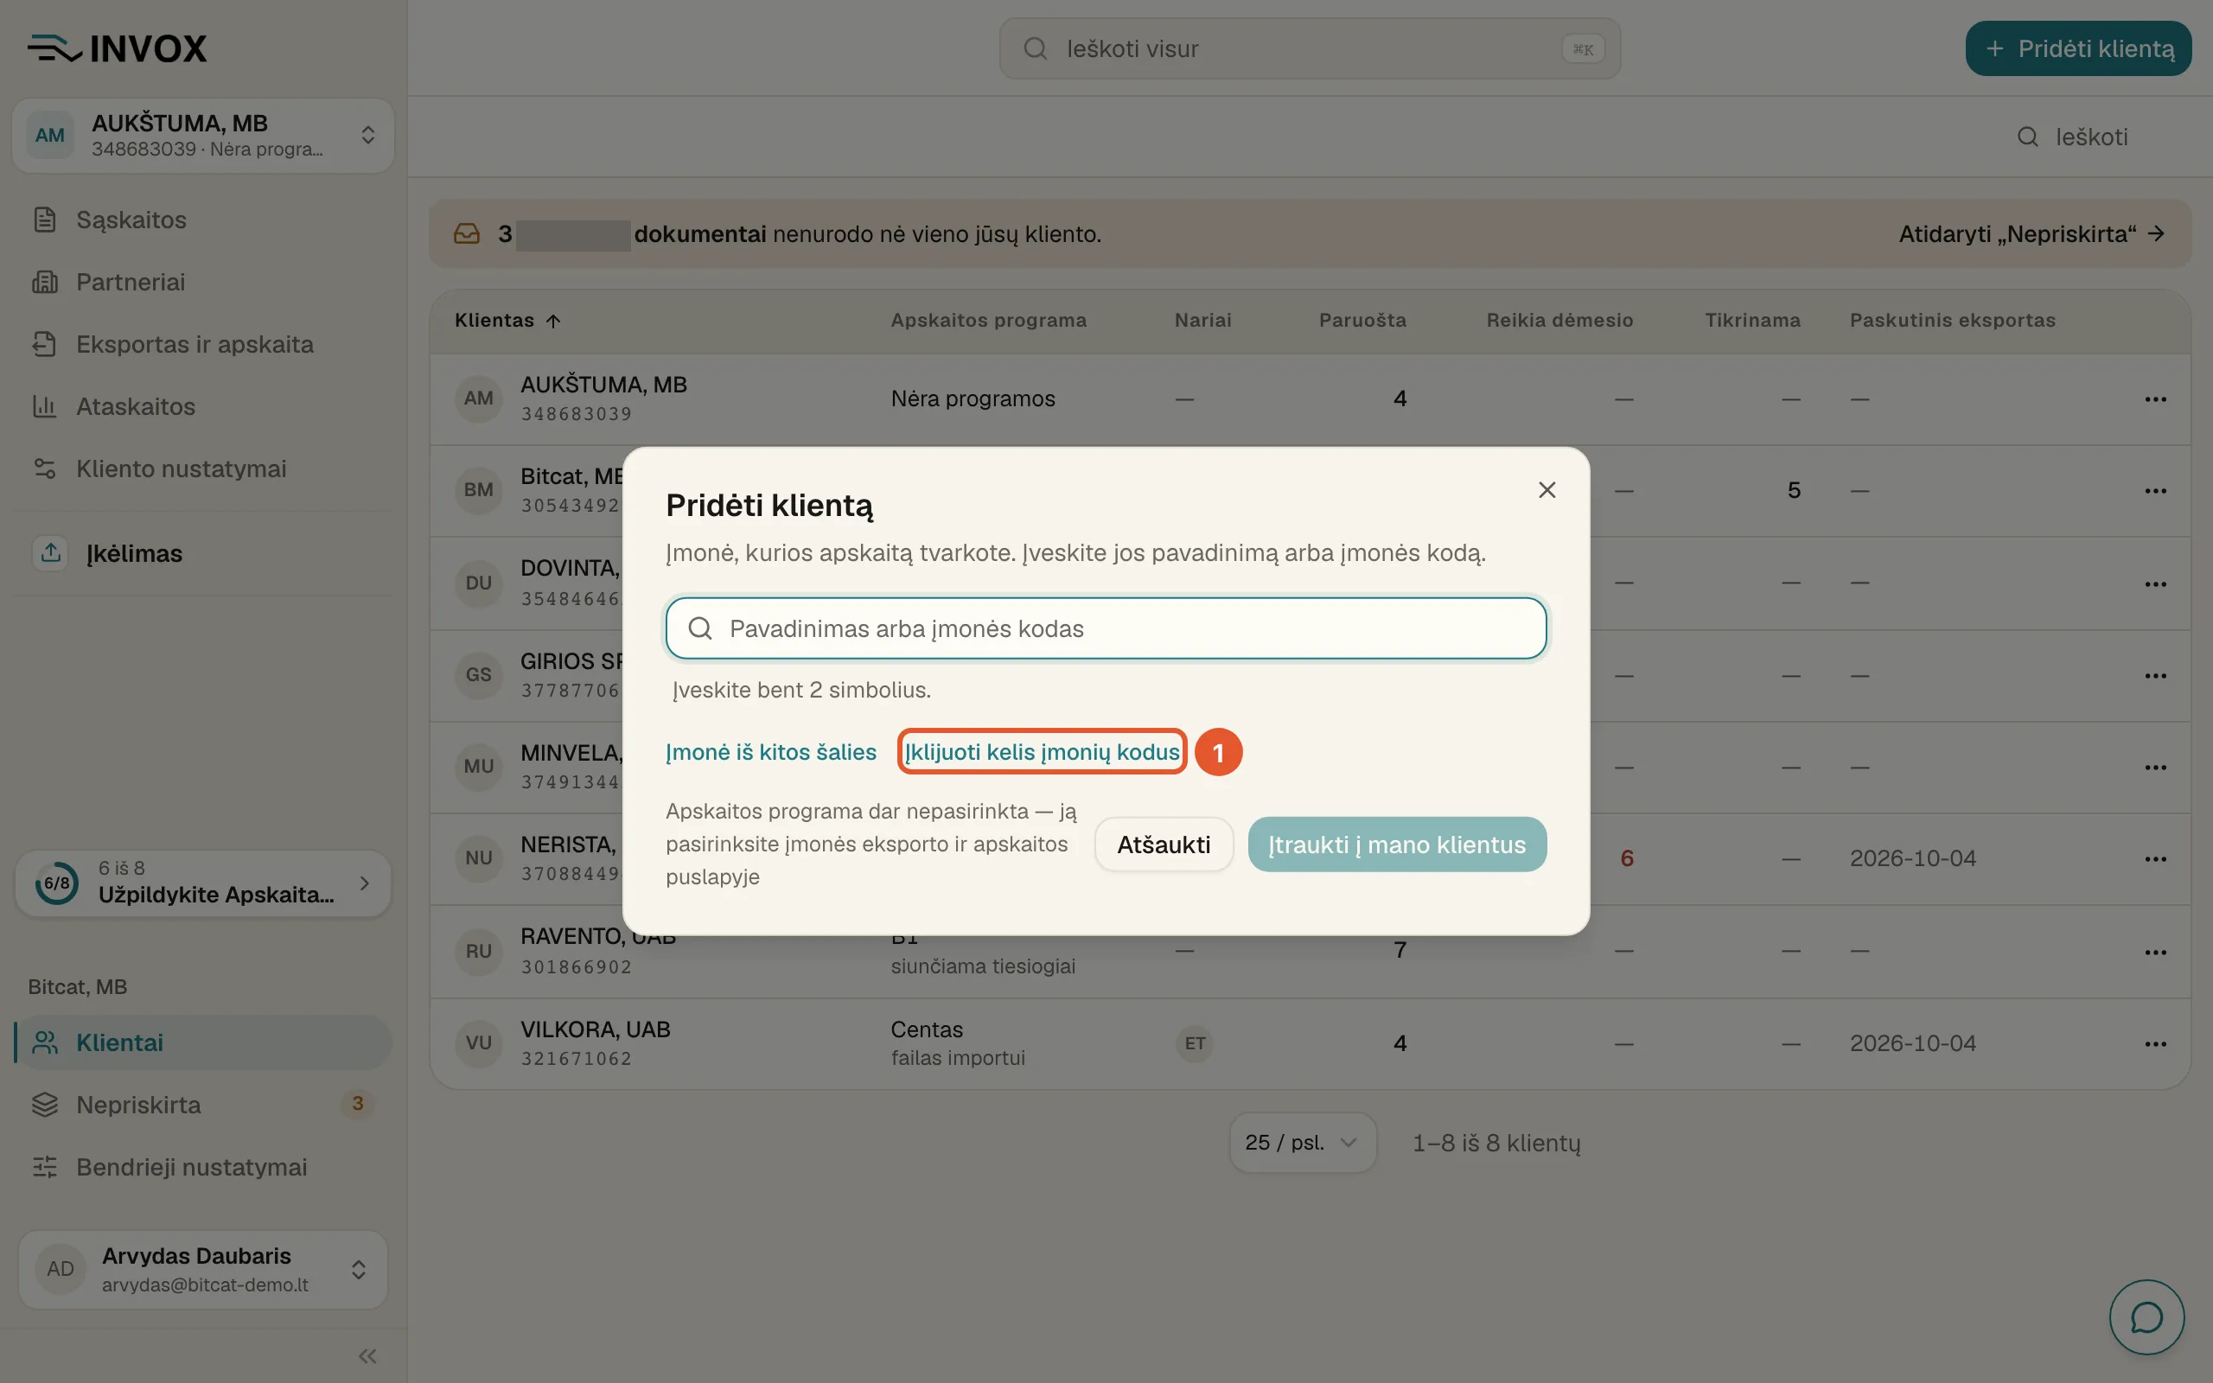
Task: Click Įtraukti į mano klientus button
Action: point(1396,844)
